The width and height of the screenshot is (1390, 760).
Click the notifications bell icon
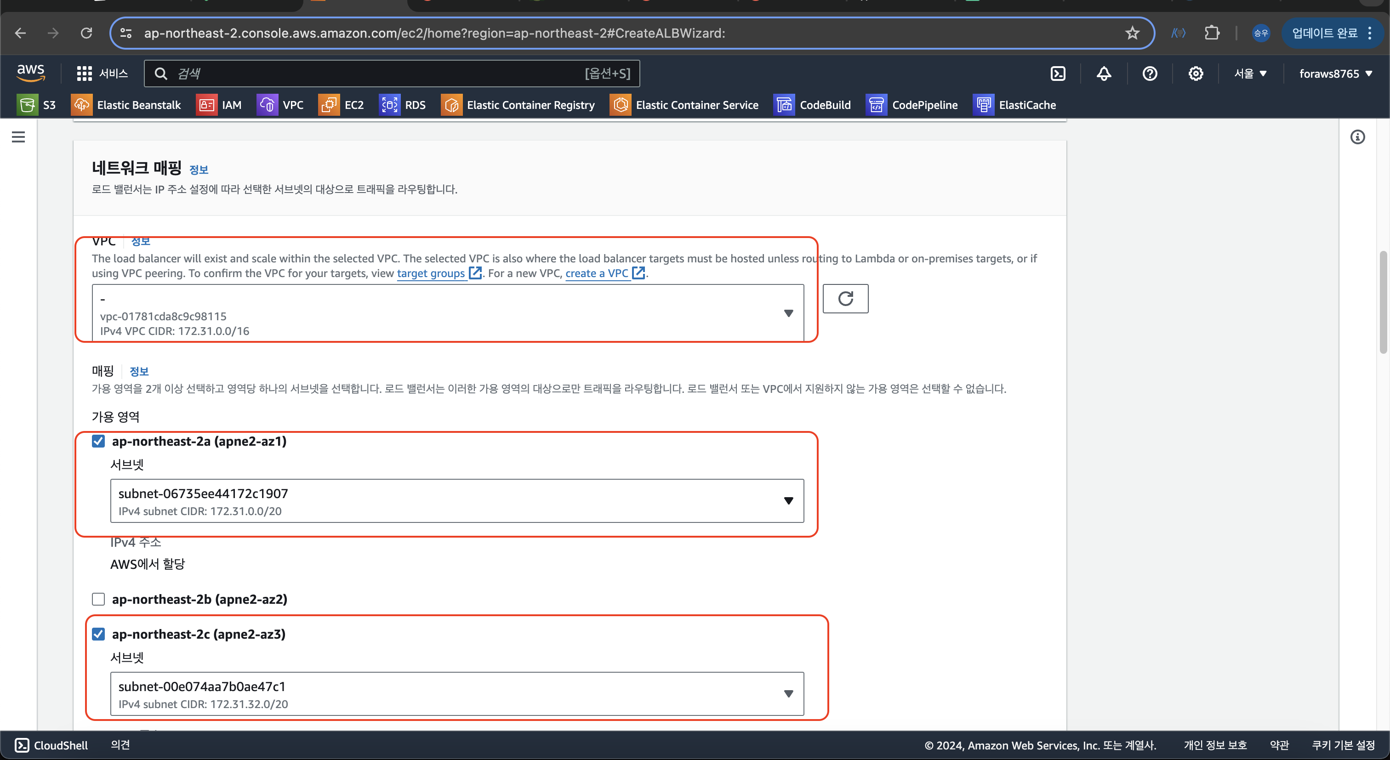tap(1104, 74)
